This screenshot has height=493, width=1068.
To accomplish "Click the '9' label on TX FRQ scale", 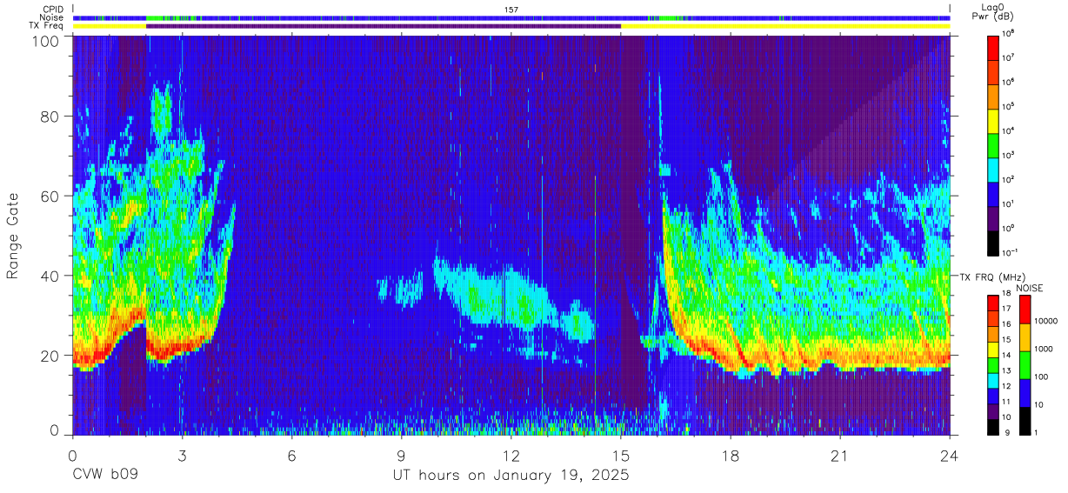I will coord(1005,432).
